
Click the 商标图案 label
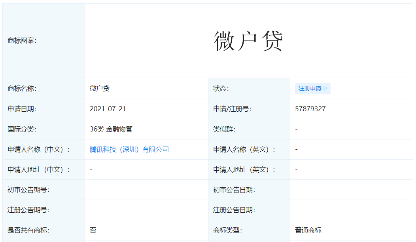coord(22,41)
